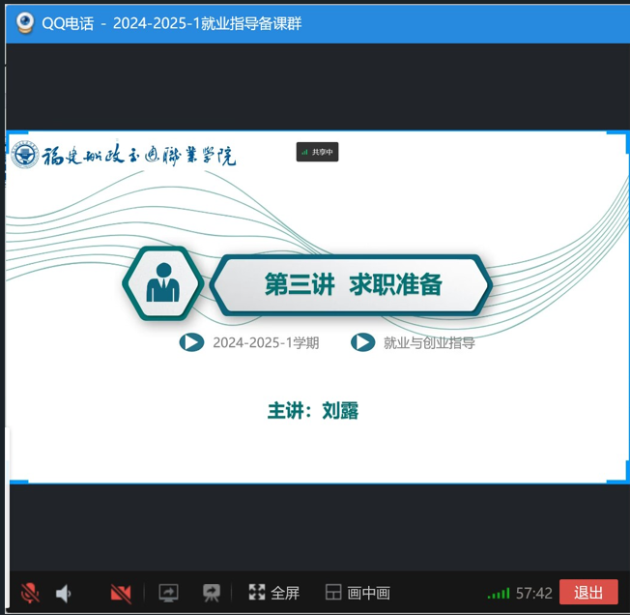Enter full screen with 全屏

(x=274, y=593)
